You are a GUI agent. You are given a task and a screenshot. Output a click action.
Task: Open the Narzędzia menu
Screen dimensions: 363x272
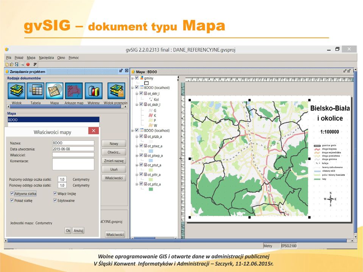[46, 58]
